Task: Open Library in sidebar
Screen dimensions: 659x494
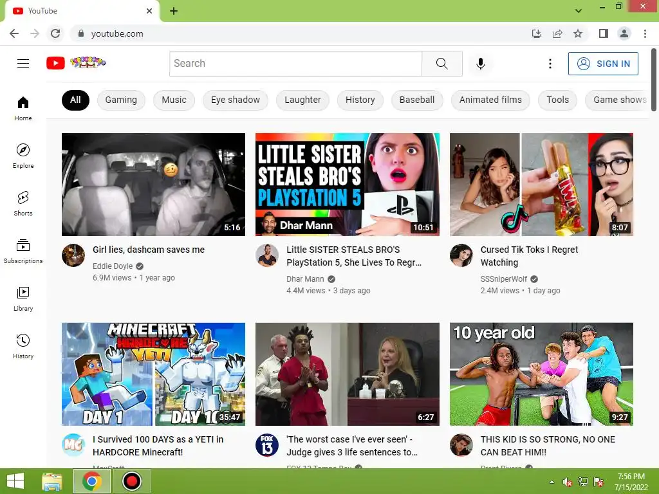Action: 23,298
